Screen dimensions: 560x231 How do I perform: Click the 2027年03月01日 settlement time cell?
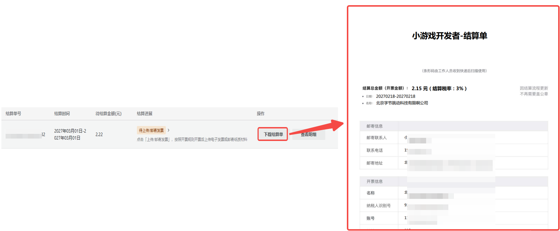tap(70, 135)
